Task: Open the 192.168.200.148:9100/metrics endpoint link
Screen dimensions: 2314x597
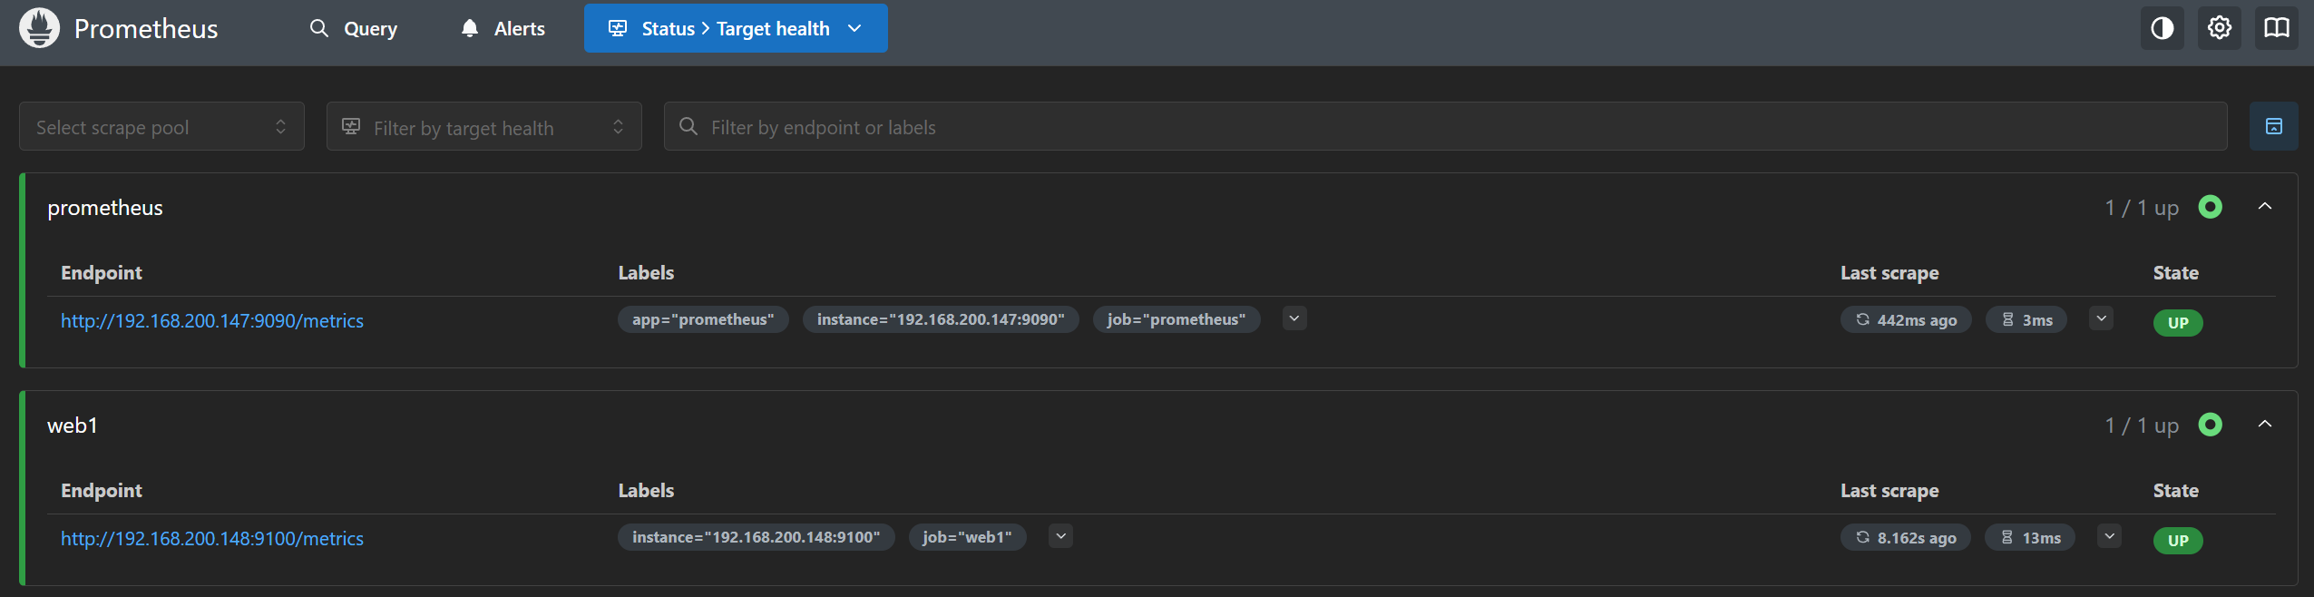Action: [x=212, y=538]
